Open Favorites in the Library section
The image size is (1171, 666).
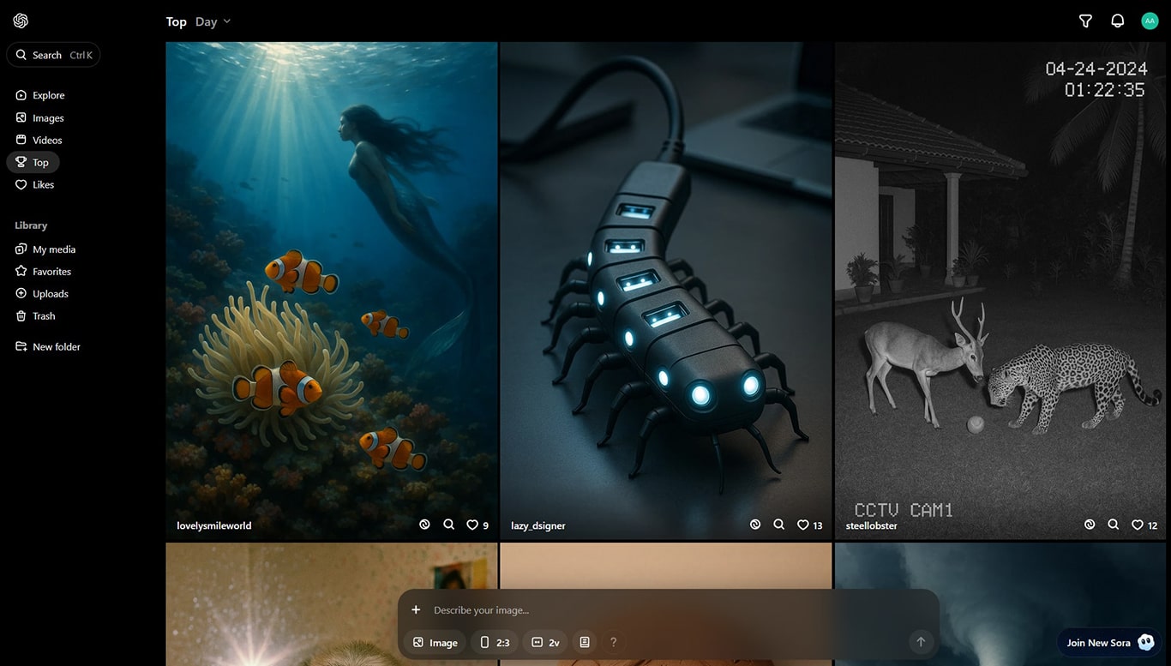click(x=51, y=272)
